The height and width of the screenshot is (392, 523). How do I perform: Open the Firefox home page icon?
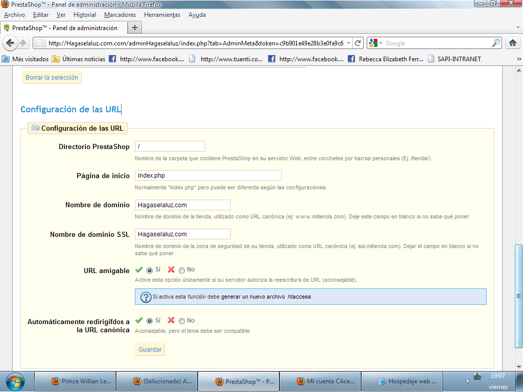click(513, 43)
